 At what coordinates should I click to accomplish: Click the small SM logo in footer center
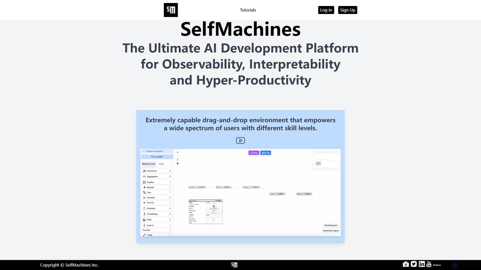click(234, 265)
